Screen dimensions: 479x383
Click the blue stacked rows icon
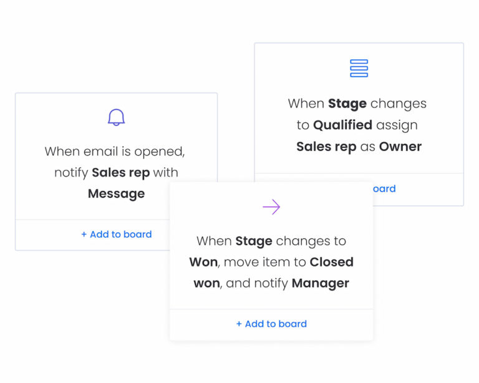(x=359, y=68)
